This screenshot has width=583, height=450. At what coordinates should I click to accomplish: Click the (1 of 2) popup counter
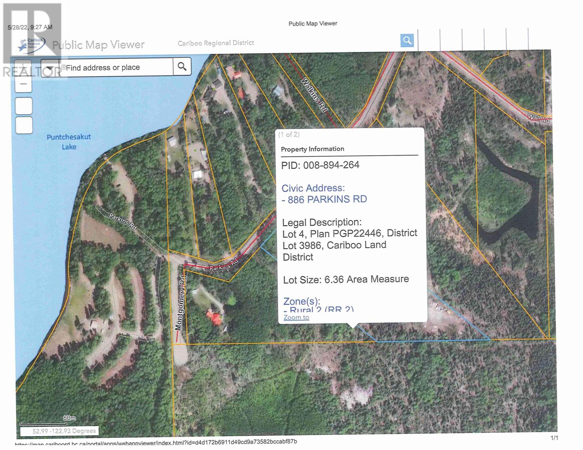289,134
